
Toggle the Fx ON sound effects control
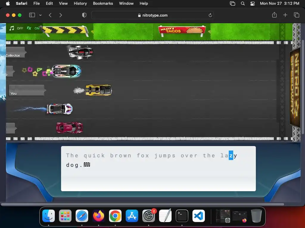33,28
